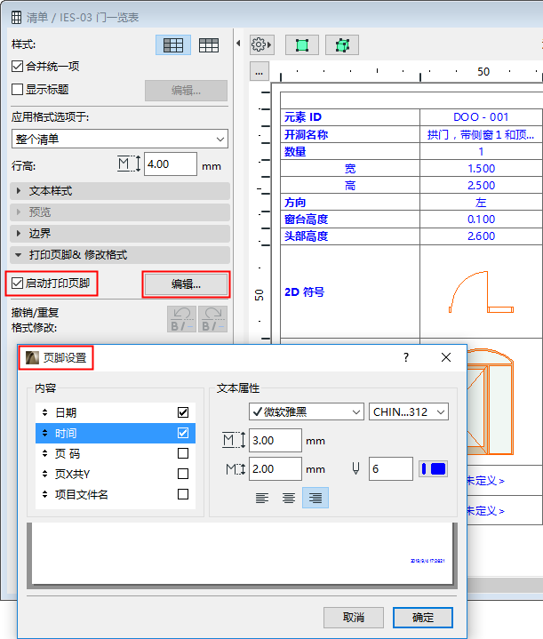Image resolution: width=543 pixels, height=639 pixels.
Task: Click the blue pen color swatch
Action: (434, 469)
